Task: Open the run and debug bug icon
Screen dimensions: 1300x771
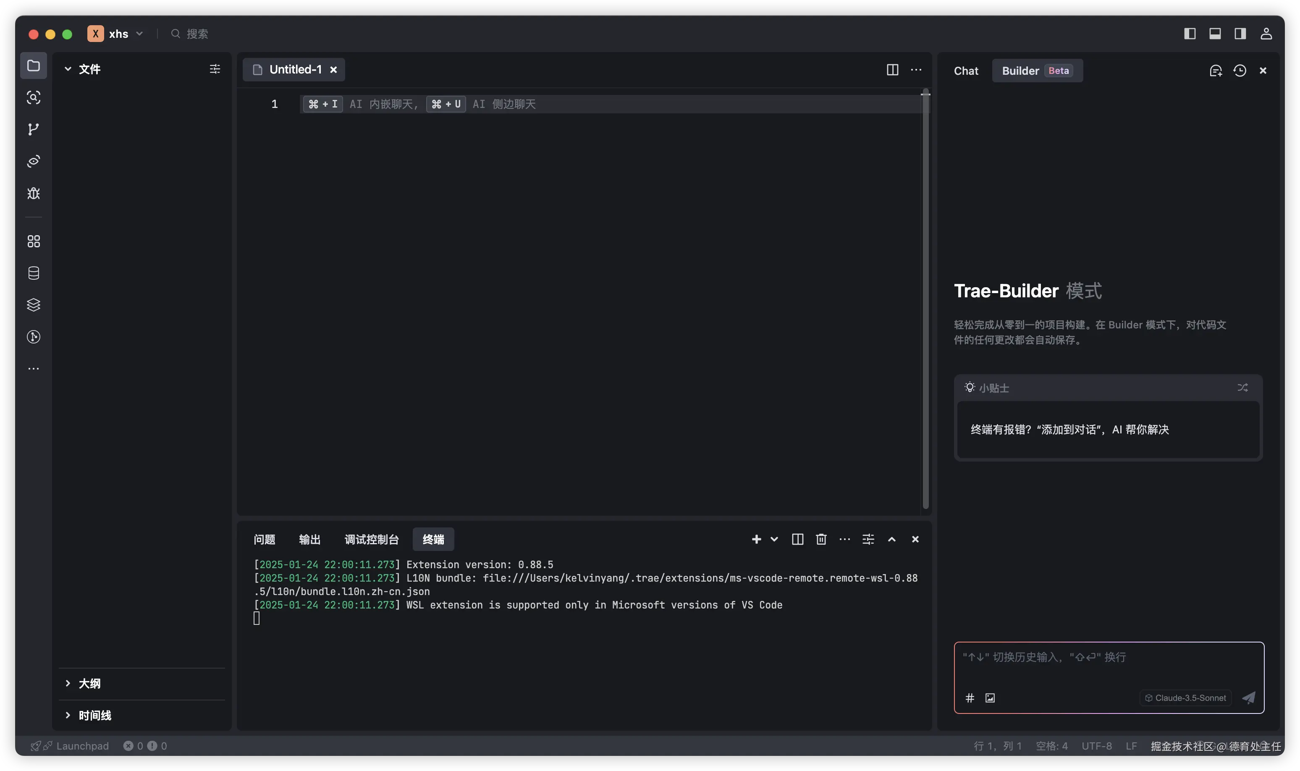Action: [33, 193]
